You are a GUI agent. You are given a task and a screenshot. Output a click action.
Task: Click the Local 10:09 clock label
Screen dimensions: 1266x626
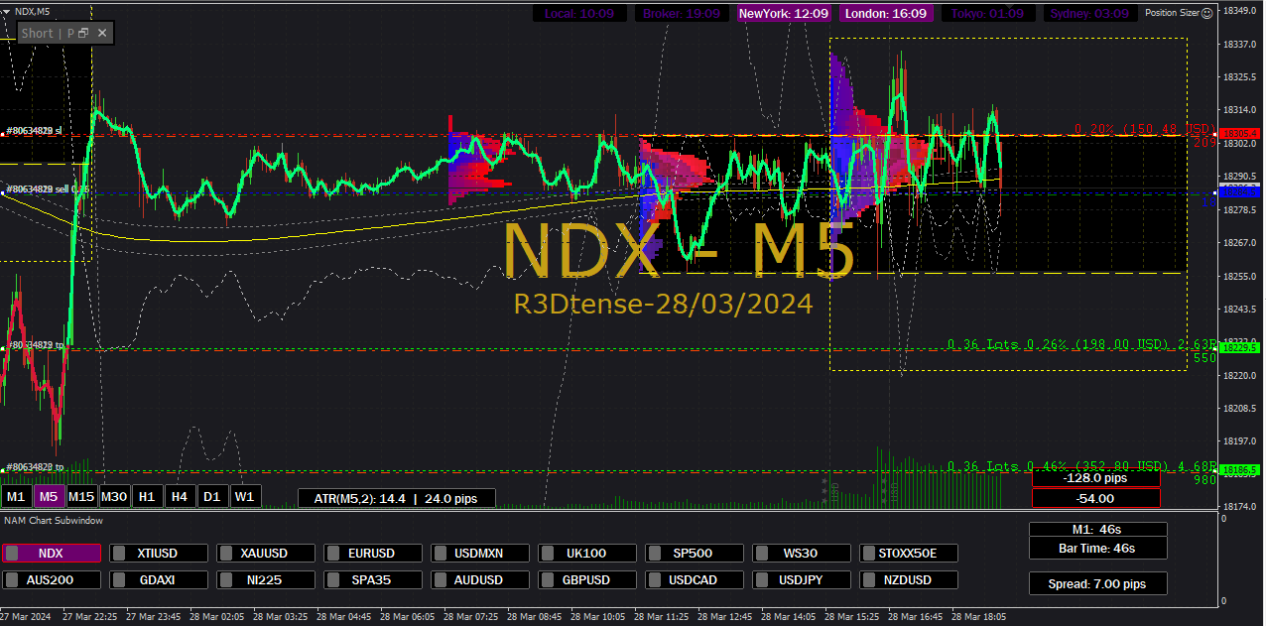pyautogui.click(x=579, y=13)
